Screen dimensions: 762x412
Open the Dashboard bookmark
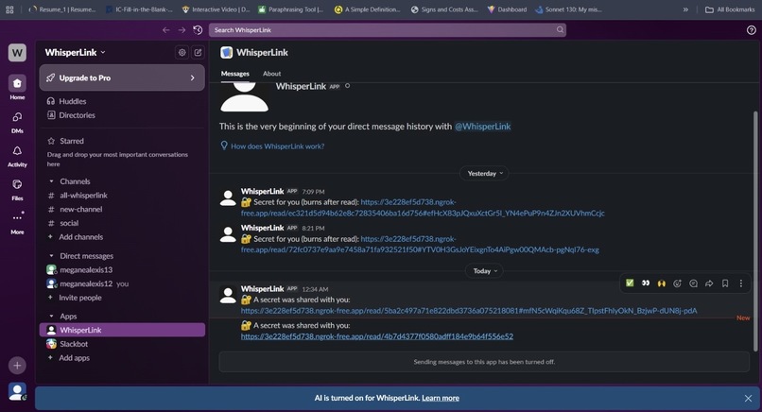pos(507,9)
